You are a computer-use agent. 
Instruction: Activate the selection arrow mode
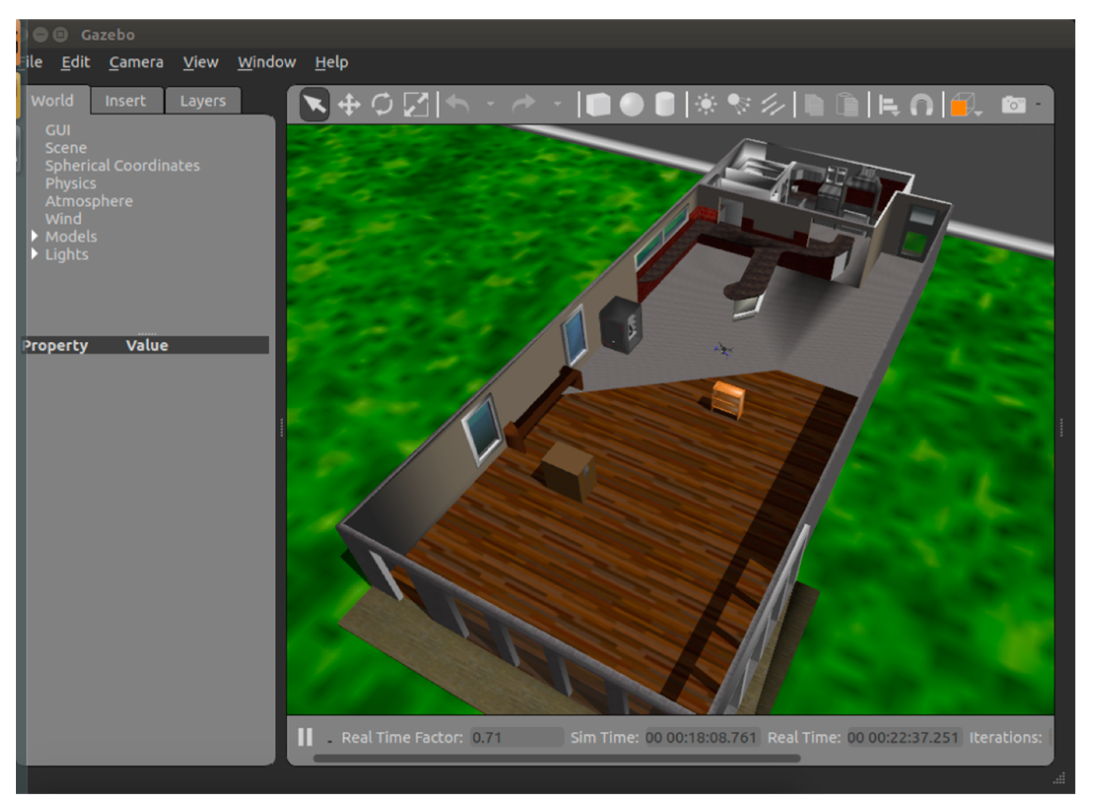click(314, 105)
